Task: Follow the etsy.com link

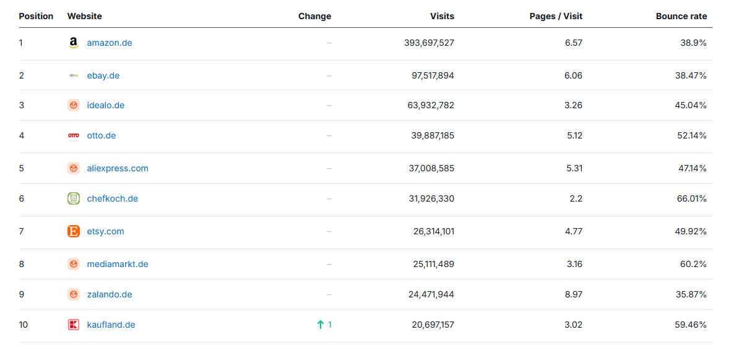Action: tap(105, 231)
